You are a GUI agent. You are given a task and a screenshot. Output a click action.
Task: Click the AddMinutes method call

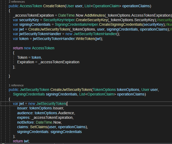(95, 15)
